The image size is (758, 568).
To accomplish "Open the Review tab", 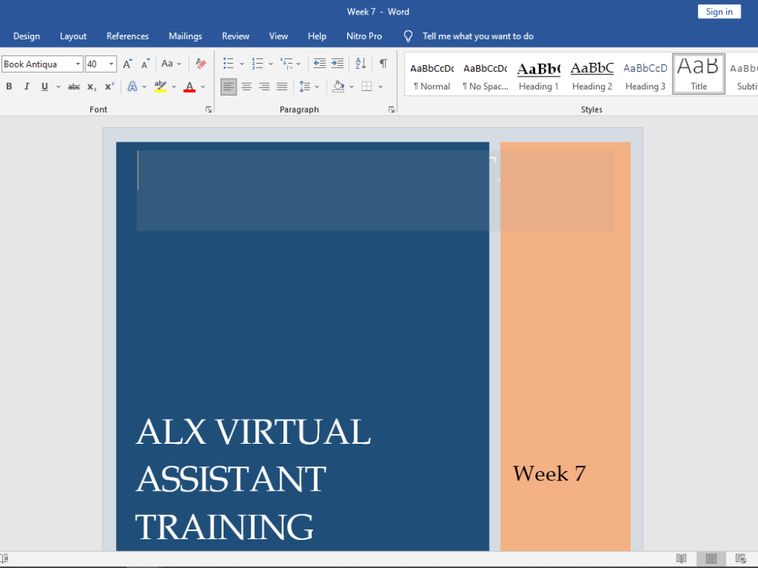I will (236, 36).
